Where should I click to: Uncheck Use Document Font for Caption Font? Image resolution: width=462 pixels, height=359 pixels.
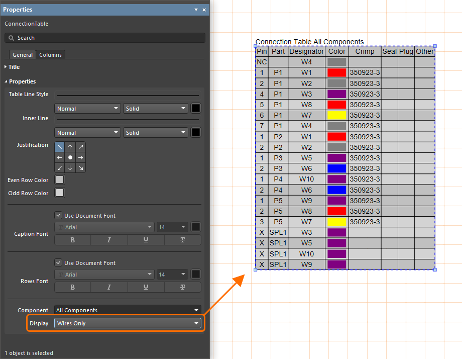[59, 216]
